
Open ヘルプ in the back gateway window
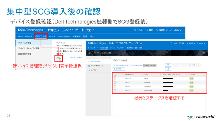click(x=138, y=30)
